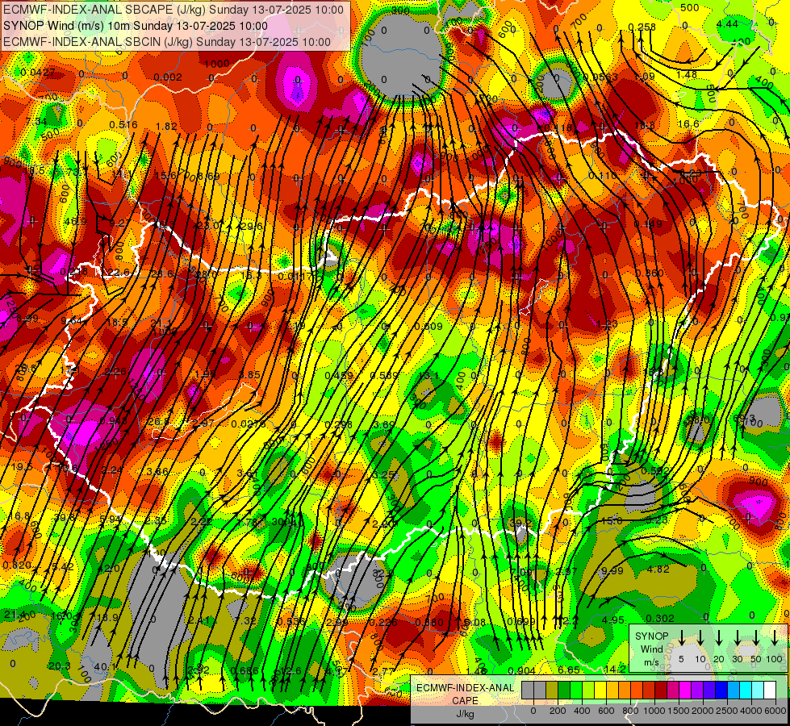Click the 100 m/s wind arrow in legend
790x726 pixels.
pos(775,637)
